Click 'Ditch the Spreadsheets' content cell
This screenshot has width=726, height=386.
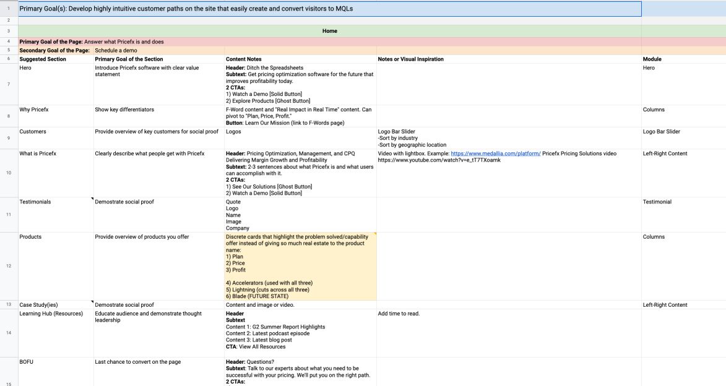point(301,84)
